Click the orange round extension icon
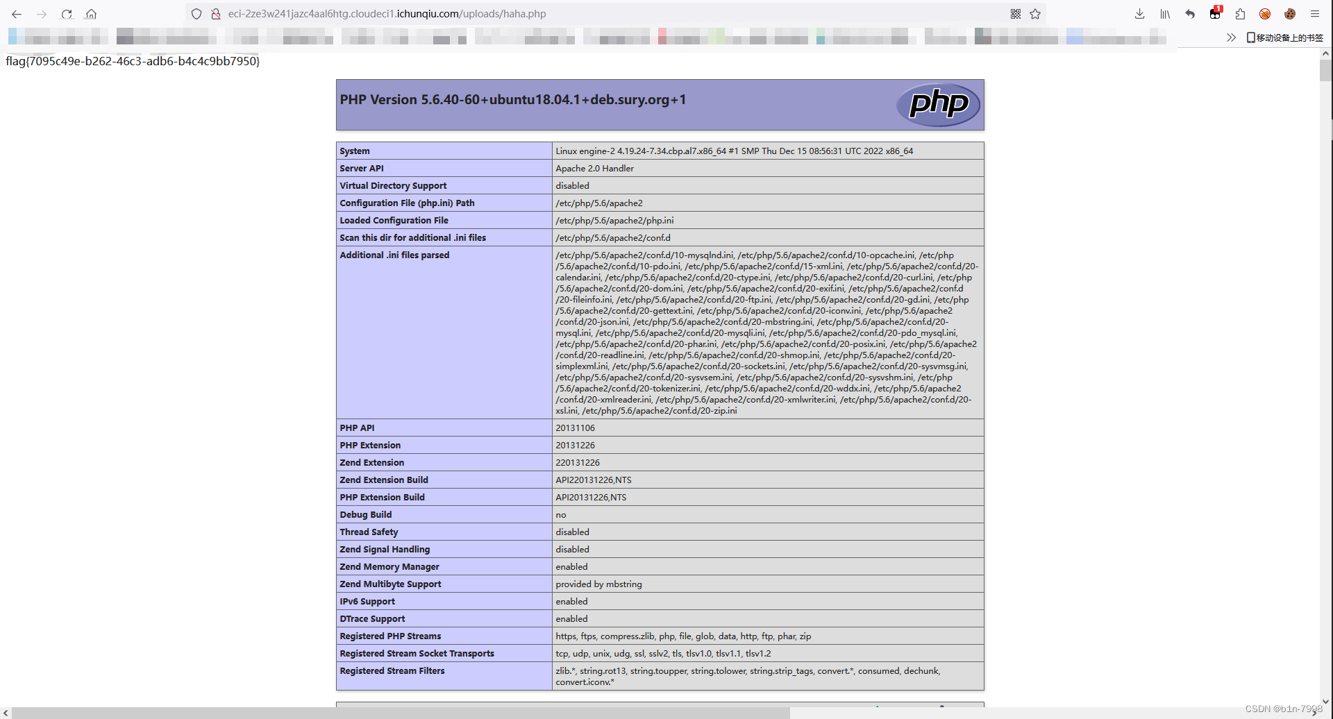Screen dimensions: 1333x719 pos(1265,14)
